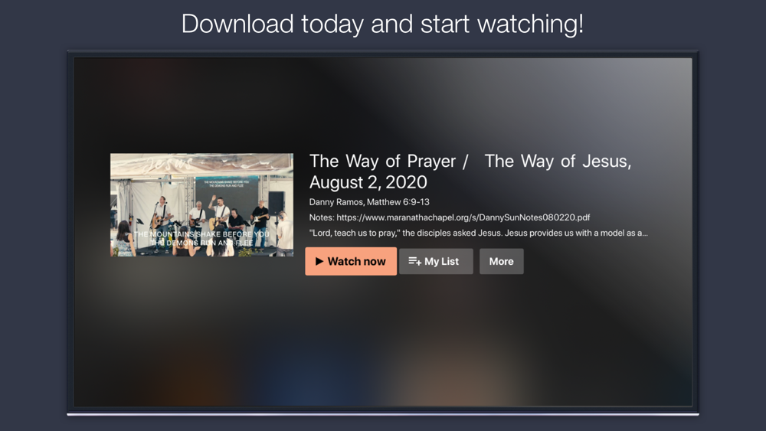Click the play triangle icon in Watch now

pos(319,261)
